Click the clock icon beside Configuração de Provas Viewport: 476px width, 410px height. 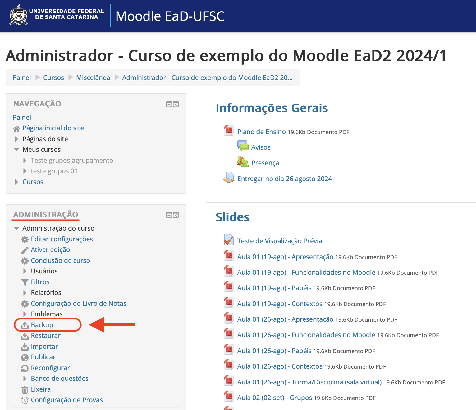25,400
